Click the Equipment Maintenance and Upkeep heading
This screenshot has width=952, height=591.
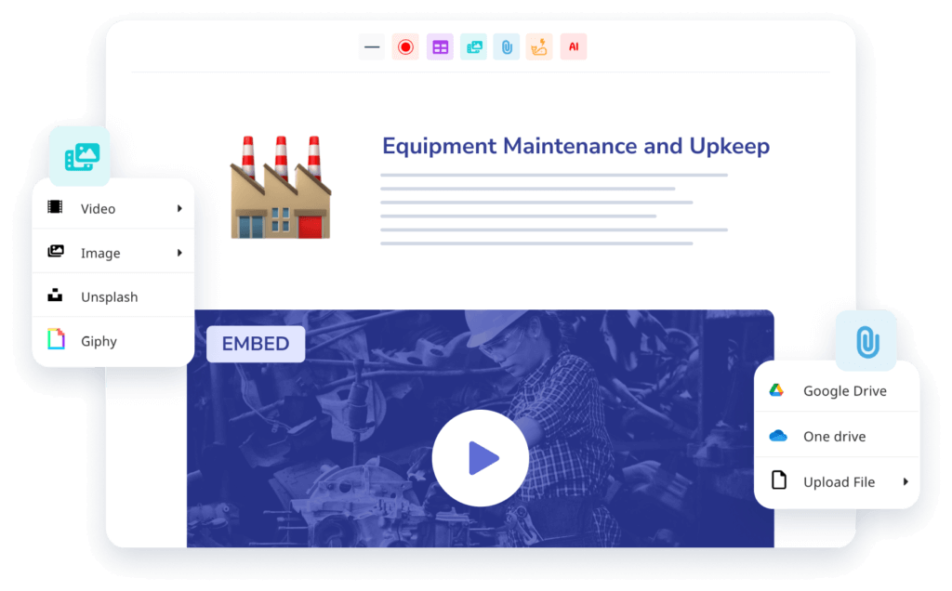(575, 146)
